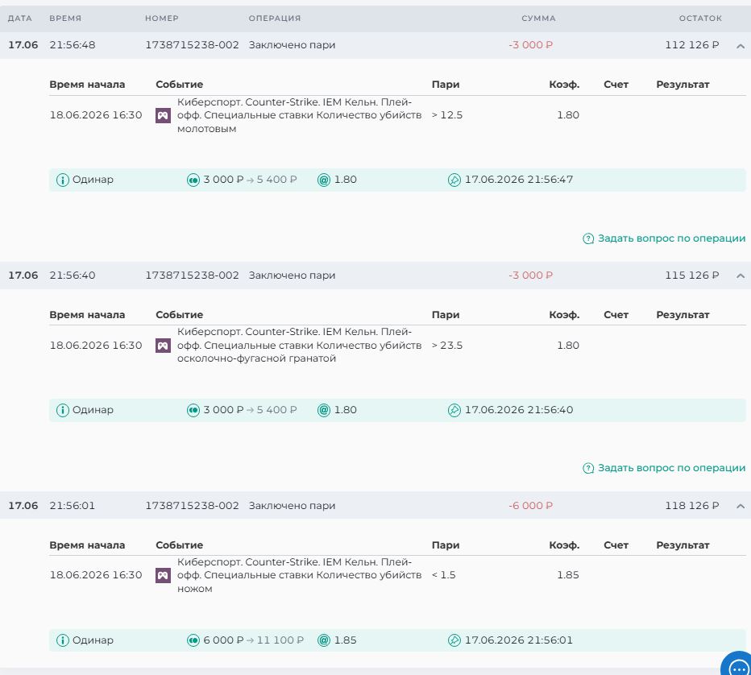Click payout text 6 000 ₽ → 11 100 ₽
Viewport: 751px width, 675px height.
point(253,640)
